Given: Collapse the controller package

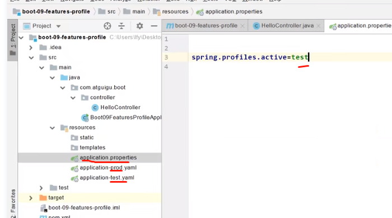Looking at the screenshot, I should 73,98.
